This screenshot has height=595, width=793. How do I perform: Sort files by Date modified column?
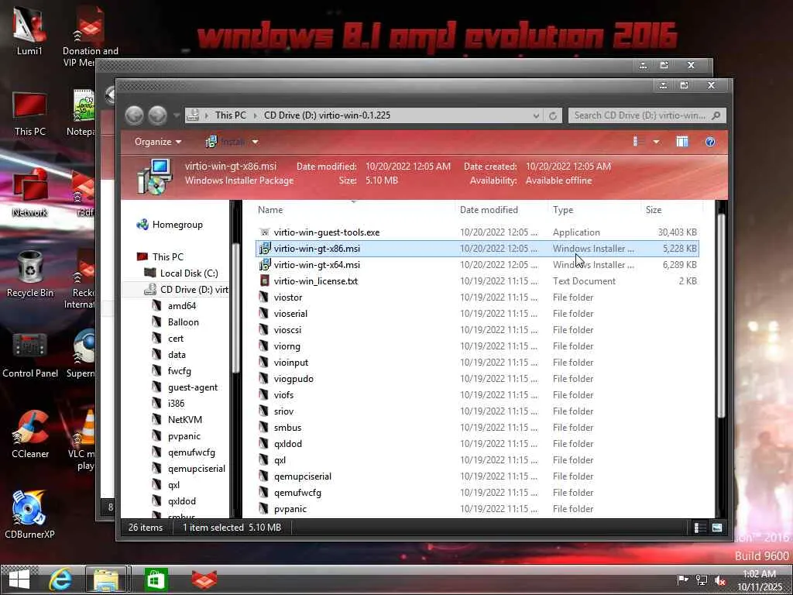pos(489,209)
